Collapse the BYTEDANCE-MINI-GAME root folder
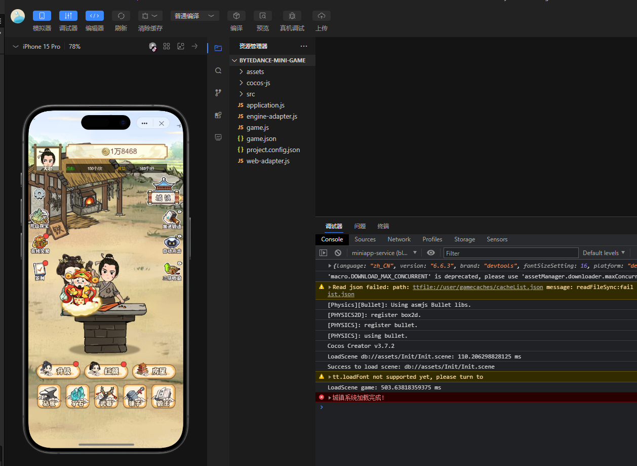 [272, 60]
